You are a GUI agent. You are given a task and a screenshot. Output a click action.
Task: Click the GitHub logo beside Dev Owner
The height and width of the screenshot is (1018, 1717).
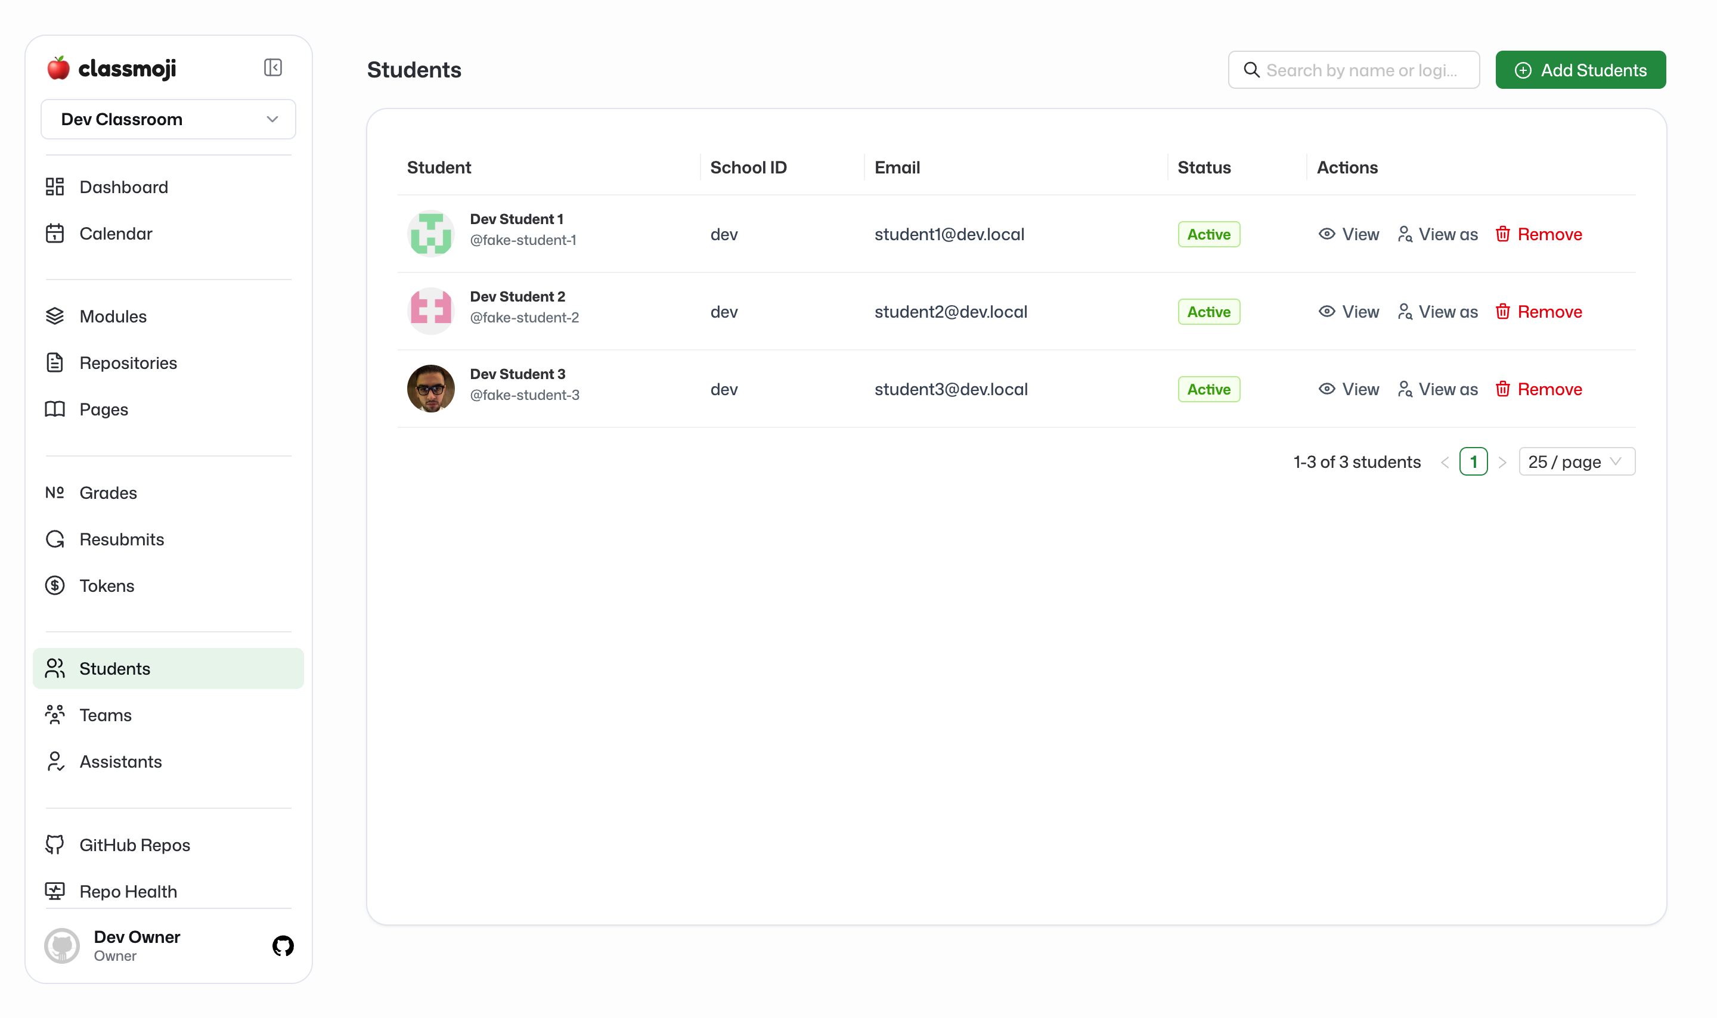[x=283, y=946]
